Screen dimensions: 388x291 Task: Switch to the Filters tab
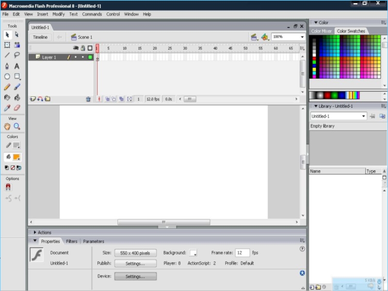click(71, 241)
